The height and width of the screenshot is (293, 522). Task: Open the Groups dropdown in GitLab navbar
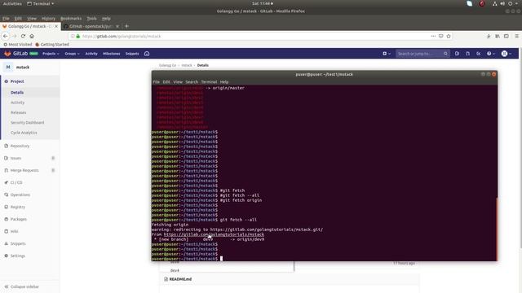[x=72, y=54]
